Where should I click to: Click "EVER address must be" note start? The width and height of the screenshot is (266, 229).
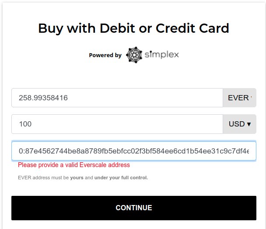pyautogui.click(x=43, y=178)
